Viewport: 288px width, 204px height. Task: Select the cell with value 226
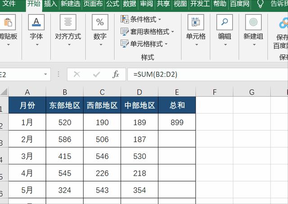point(102,173)
